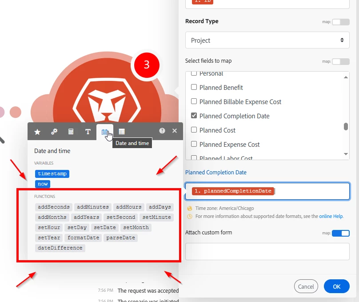This screenshot has width=359, height=302.
Task: Click the red badge showing 3
Action: (147, 65)
